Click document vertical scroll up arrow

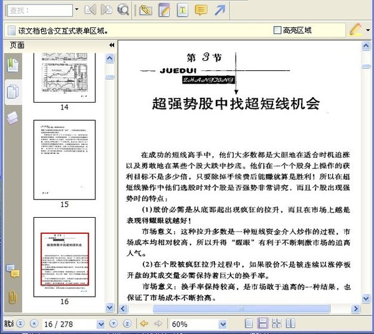[x=366, y=45]
